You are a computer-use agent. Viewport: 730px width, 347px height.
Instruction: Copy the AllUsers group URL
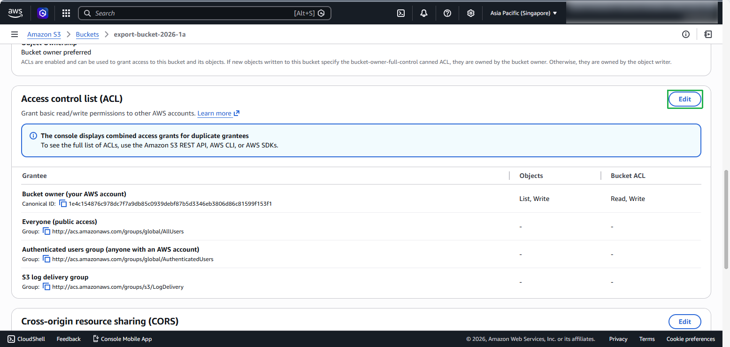pyautogui.click(x=46, y=231)
